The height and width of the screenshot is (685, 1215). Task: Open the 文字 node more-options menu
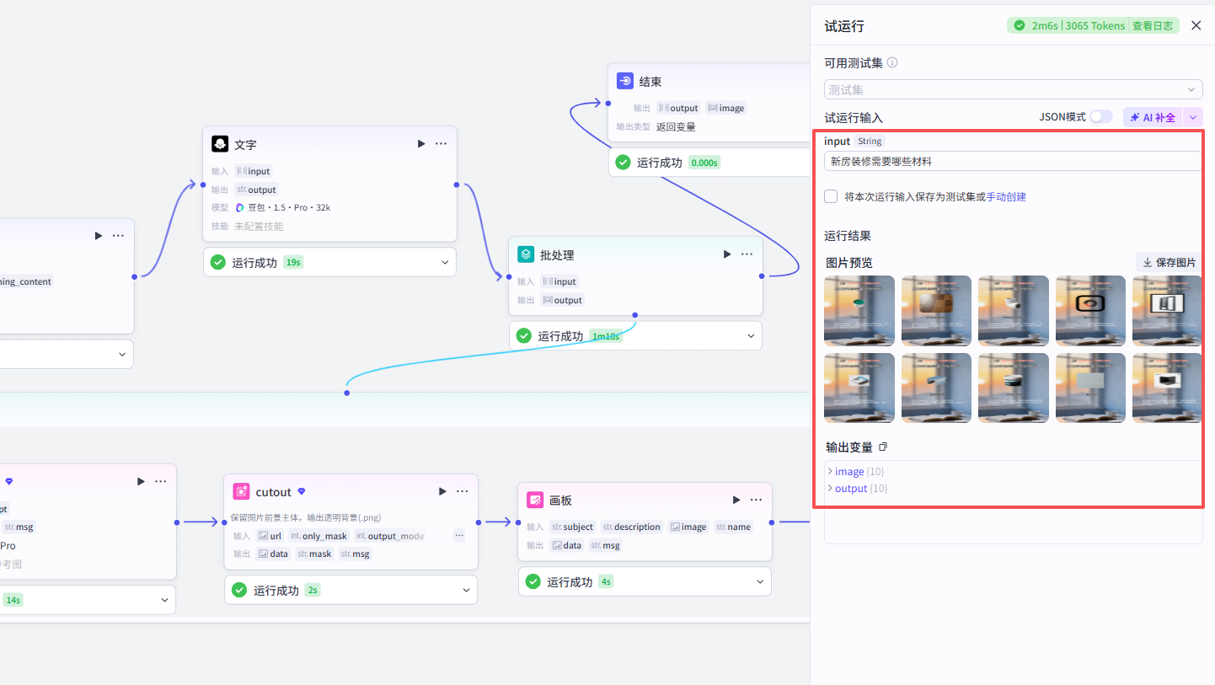(x=441, y=144)
